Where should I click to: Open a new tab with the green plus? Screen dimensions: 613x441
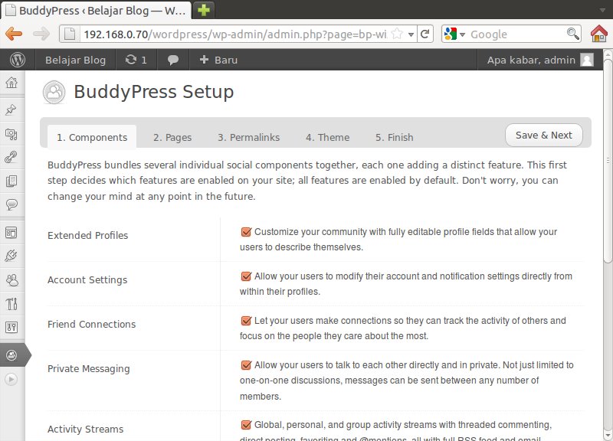pos(203,10)
